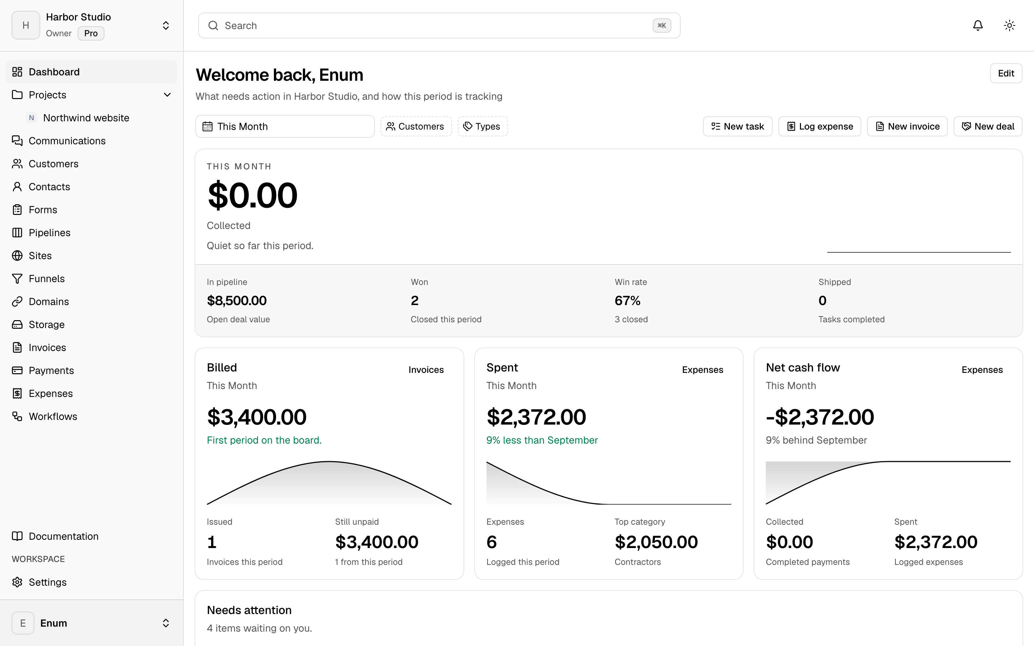Image resolution: width=1034 pixels, height=646 pixels.
Task: Click the Forms clipboard icon
Action: (x=17, y=210)
